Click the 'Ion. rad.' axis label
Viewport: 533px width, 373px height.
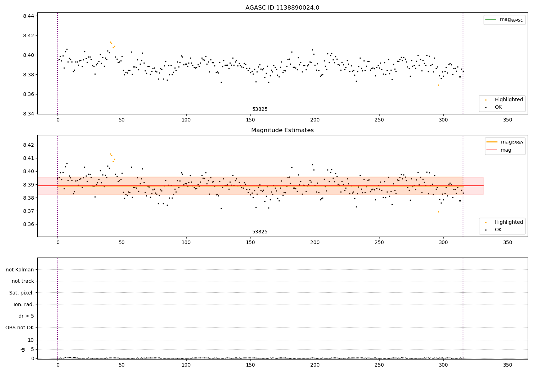pyautogui.click(x=24, y=304)
